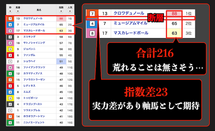Click red frame badge 3 in ファンダム row
The width and height of the screenshot is (215, 131).
click(10, 55)
